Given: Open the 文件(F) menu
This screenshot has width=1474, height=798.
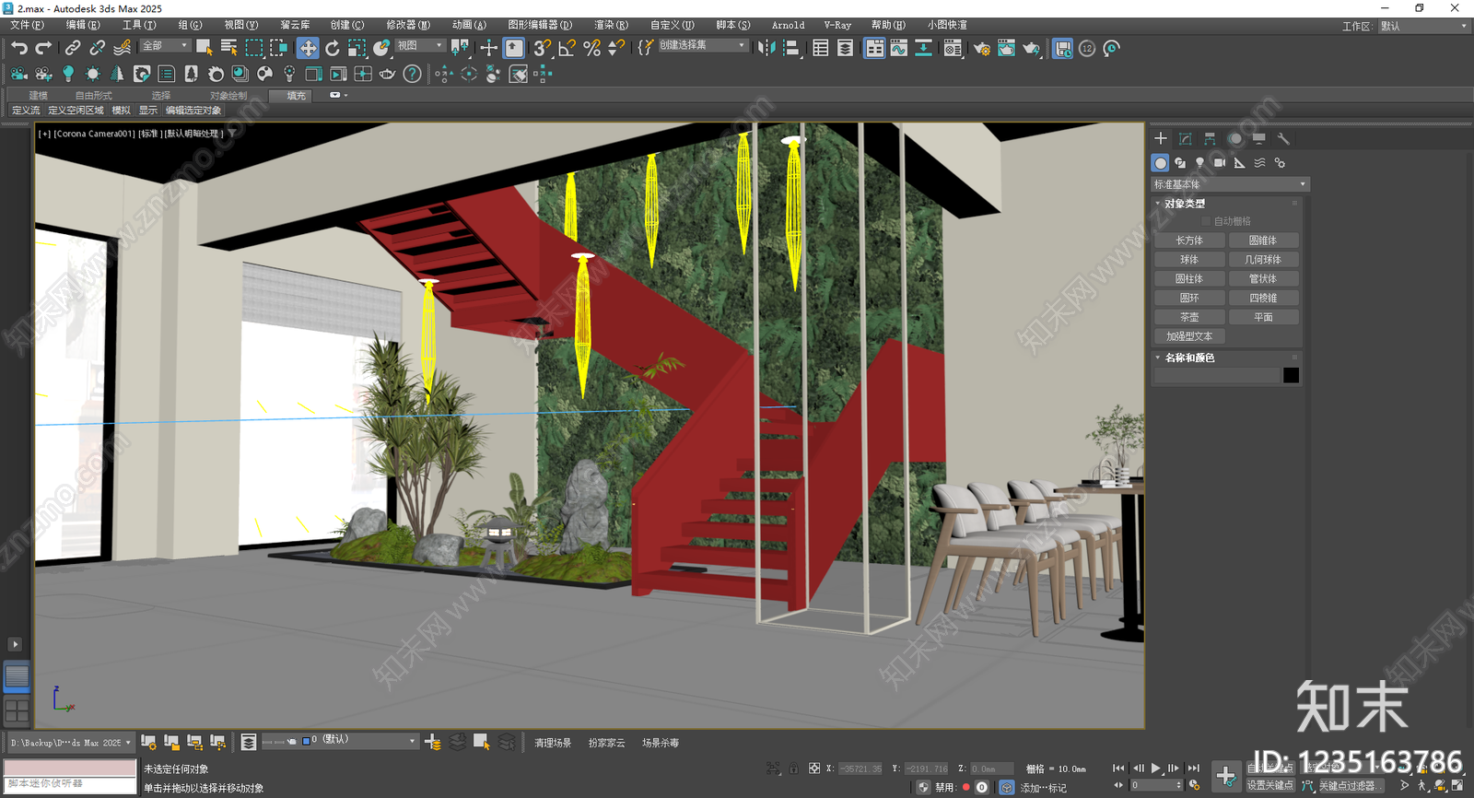Looking at the screenshot, I should click(27, 25).
